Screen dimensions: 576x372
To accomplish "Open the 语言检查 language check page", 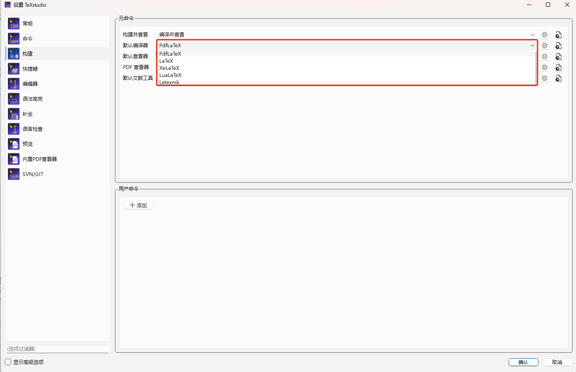I will (x=58, y=129).
